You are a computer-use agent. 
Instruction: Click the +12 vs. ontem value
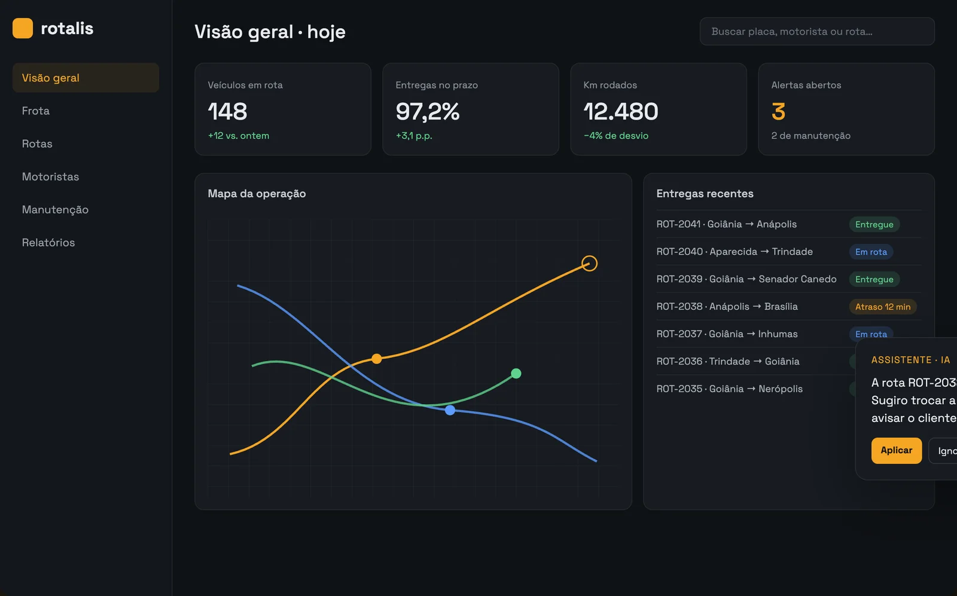239,136
